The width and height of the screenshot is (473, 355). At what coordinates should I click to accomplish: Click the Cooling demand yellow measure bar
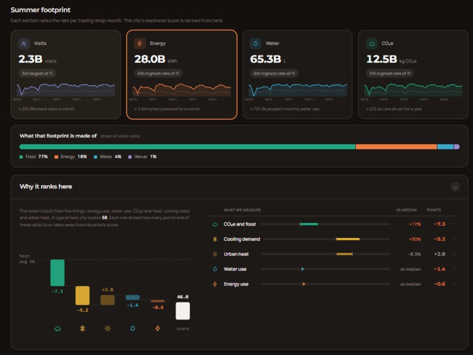click(348, 239)
